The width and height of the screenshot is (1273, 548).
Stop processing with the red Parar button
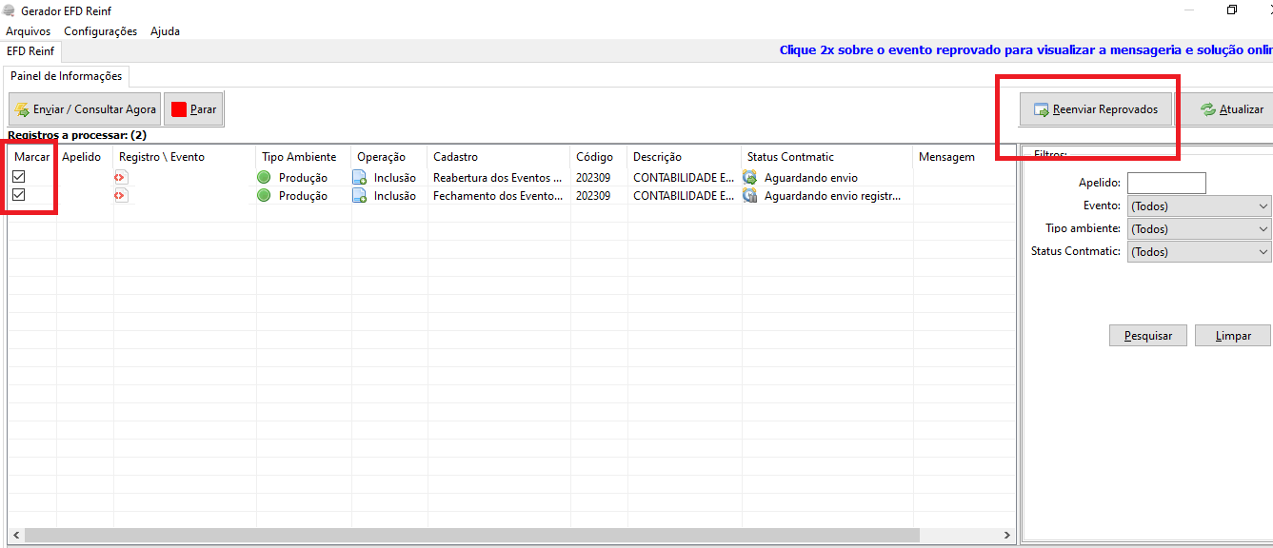[x=194, y=109]
